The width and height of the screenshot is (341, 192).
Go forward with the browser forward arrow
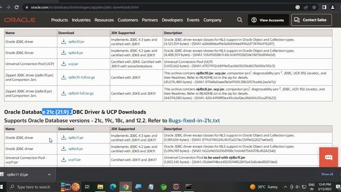coord(9,7)
